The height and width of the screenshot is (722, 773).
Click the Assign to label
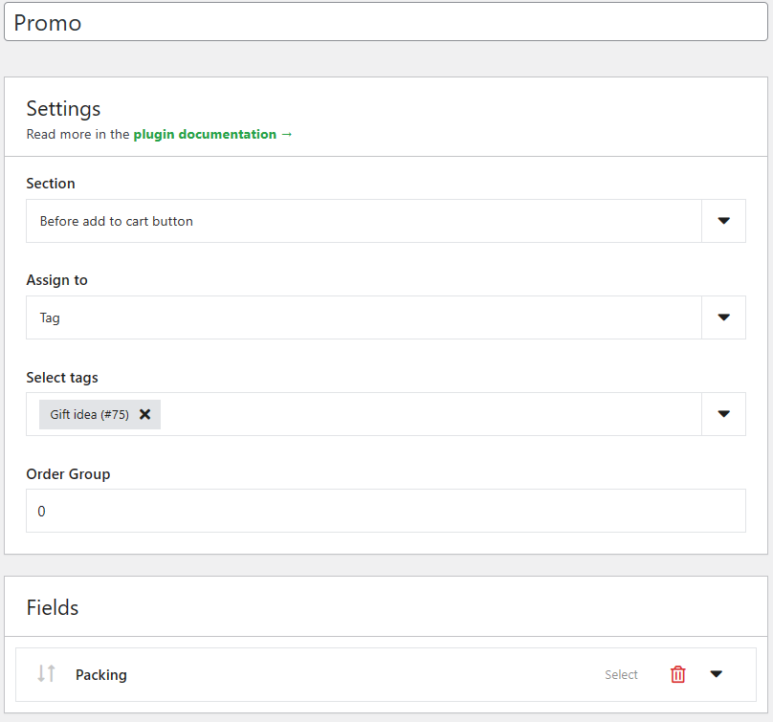coord(56,280)
